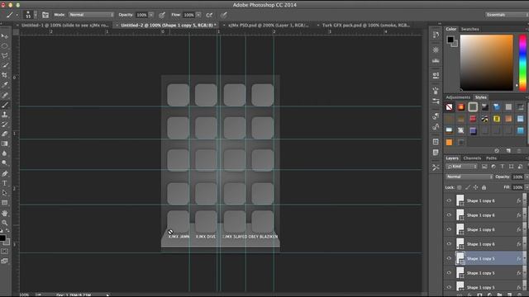
Task: Select the Blur tool
Action: pyautogui.click(x=4, y=153)
